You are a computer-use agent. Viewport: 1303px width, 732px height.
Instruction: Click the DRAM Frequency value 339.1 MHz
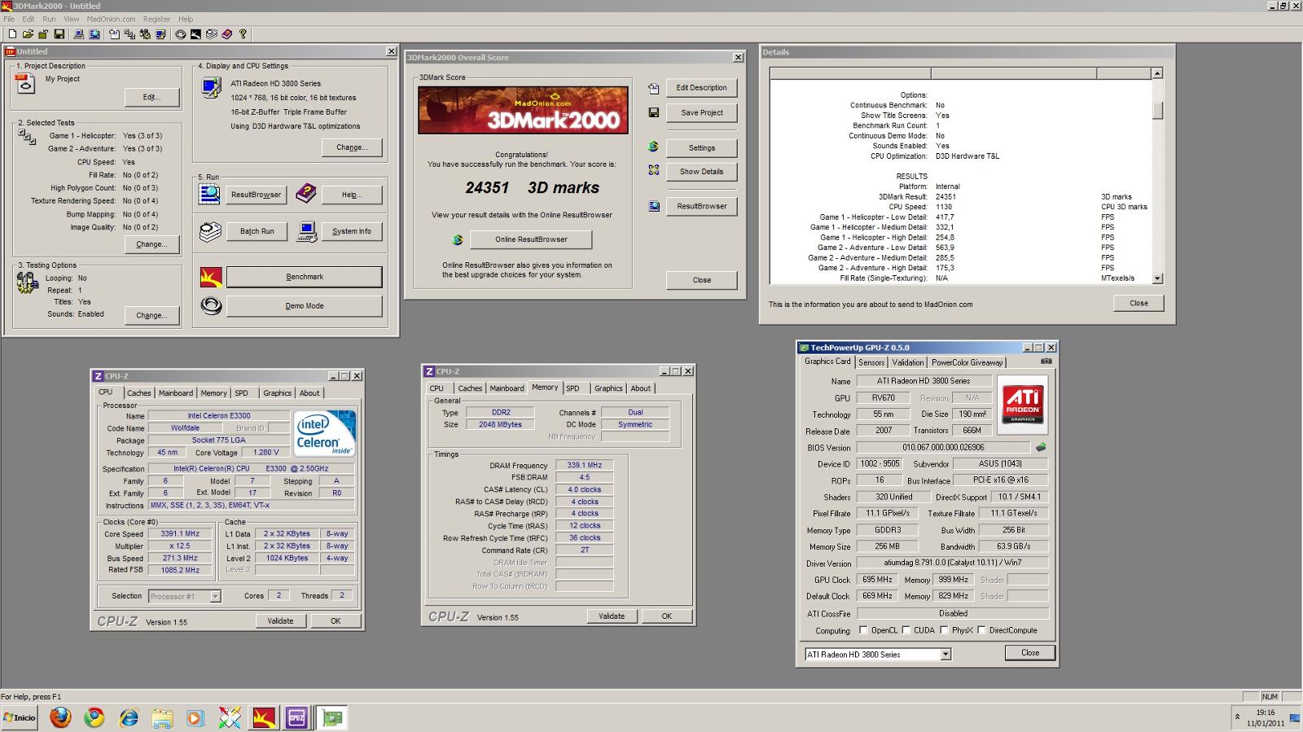tap(584, 466)
